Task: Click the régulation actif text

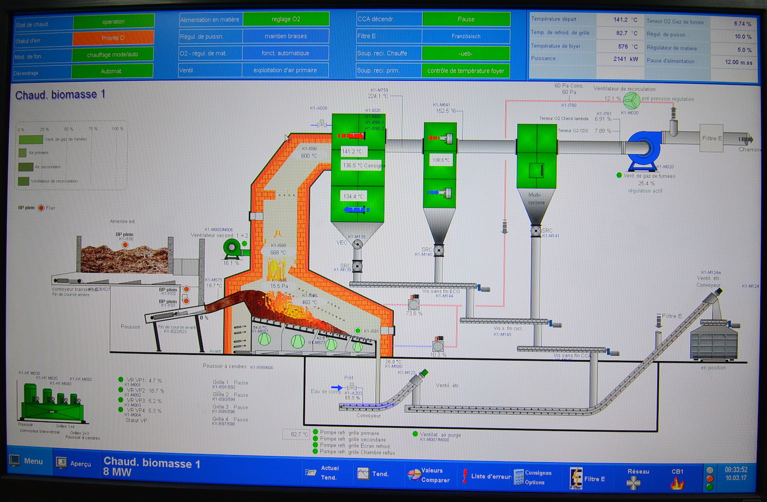Action: click(645, 191)
